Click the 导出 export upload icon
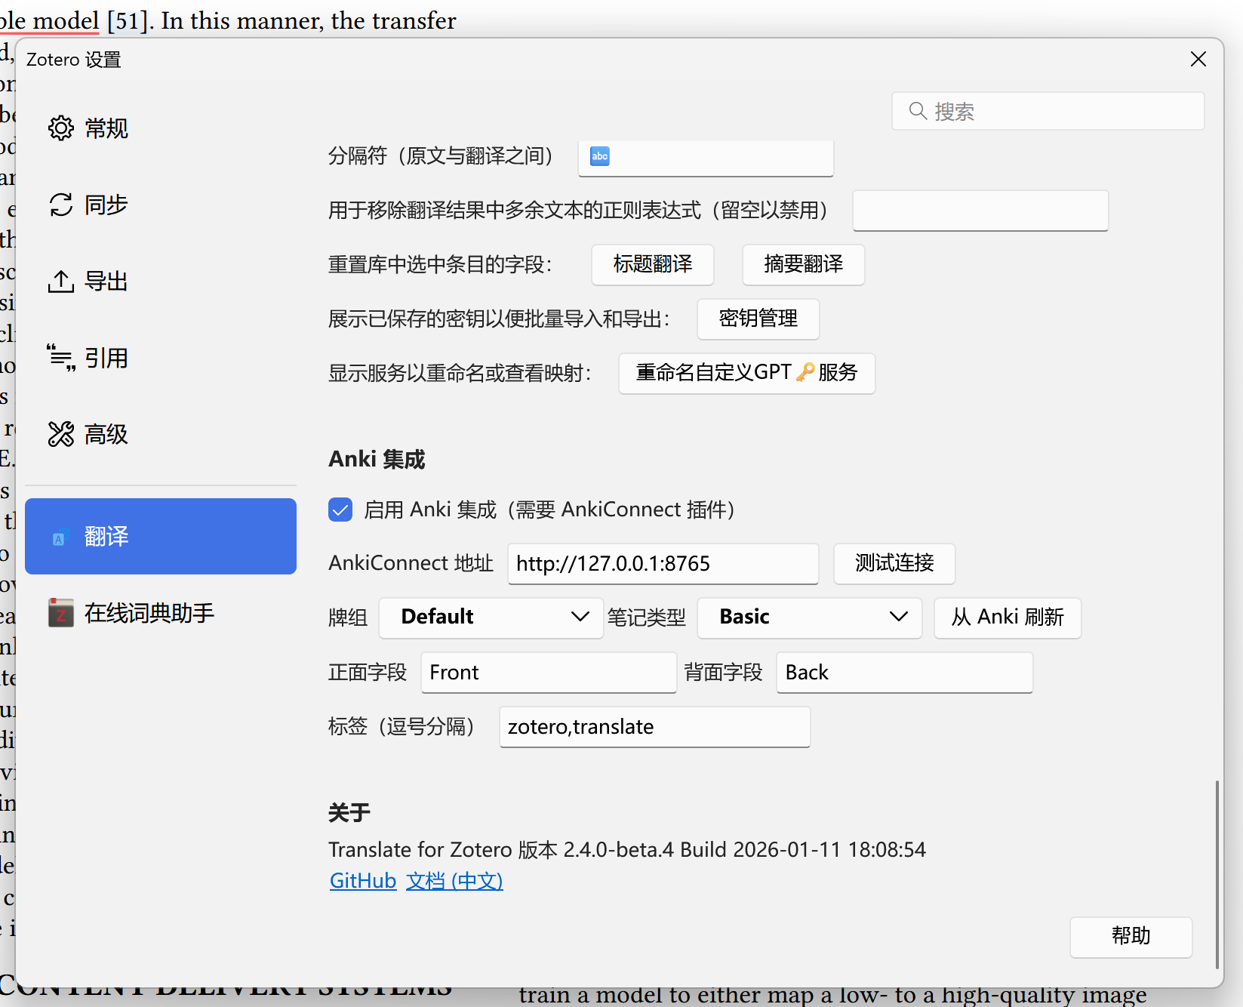This screenshot has width=1243, height=1007. tap(61, 281)
